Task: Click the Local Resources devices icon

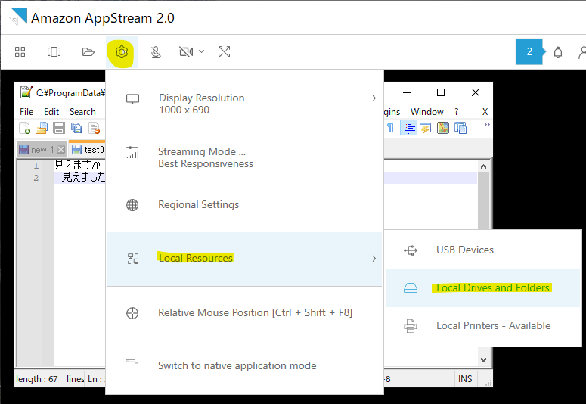Action: 133,259
